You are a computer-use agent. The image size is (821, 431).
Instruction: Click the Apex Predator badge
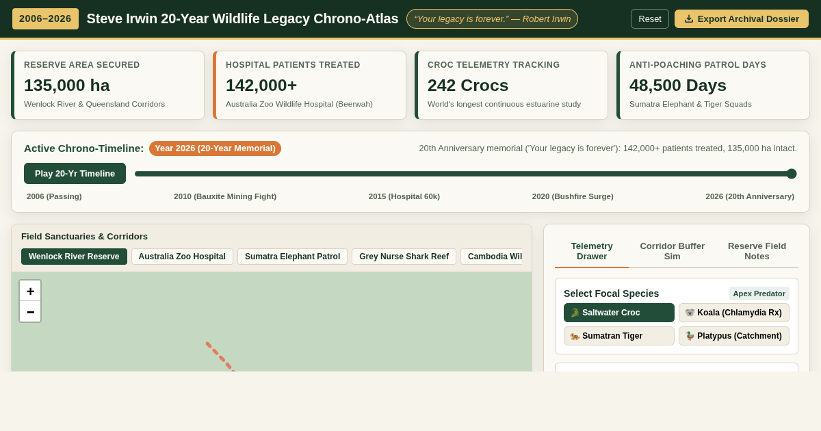759,293
